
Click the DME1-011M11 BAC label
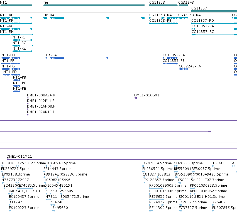pyautogui.click(x=19, y=157)
